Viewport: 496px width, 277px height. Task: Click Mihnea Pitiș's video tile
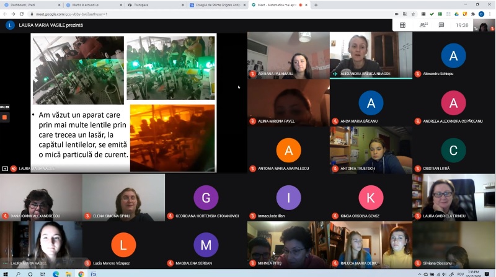(x=288, y=245)
